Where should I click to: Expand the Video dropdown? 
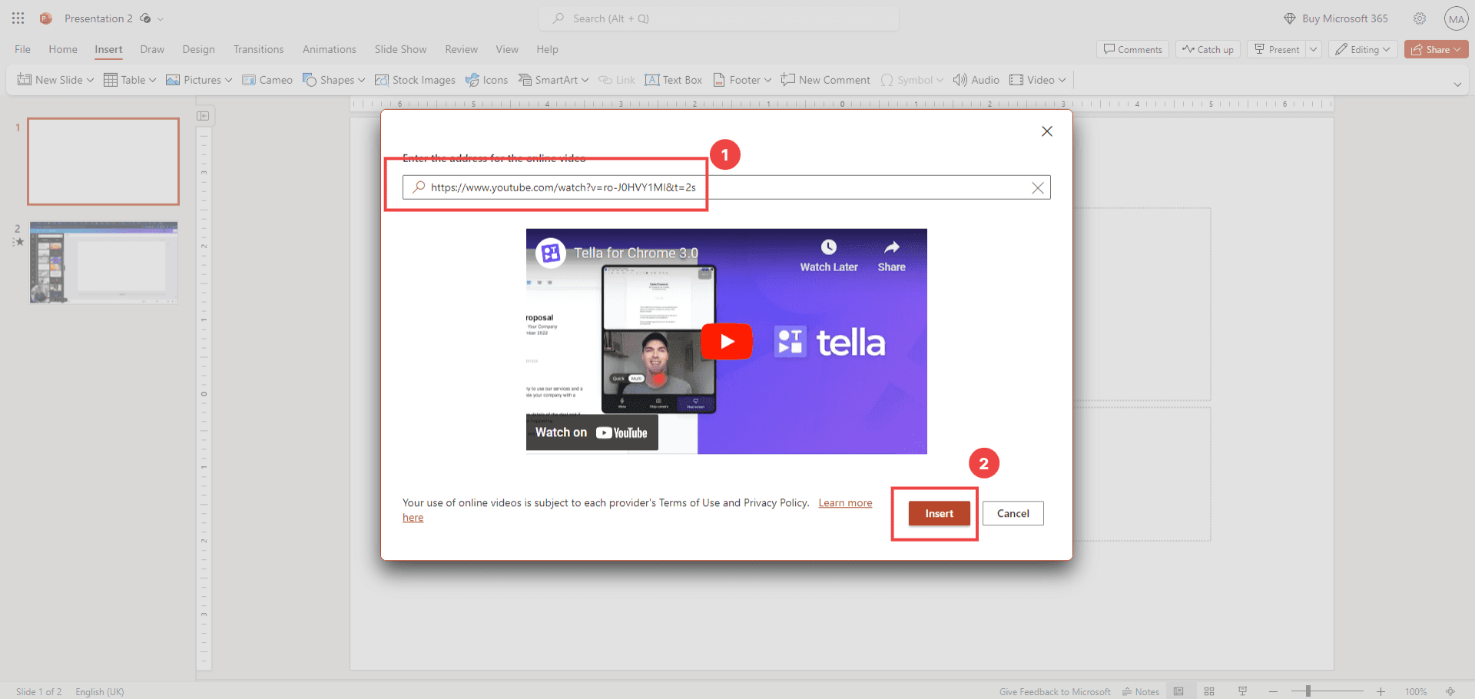coord(1062,80)
